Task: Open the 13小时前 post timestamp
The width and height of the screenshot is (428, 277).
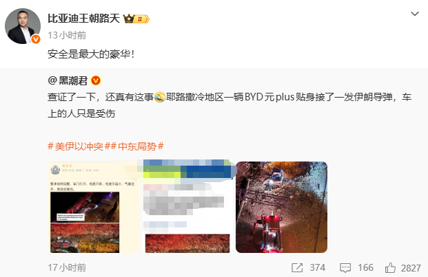Action: coord(67,35)
